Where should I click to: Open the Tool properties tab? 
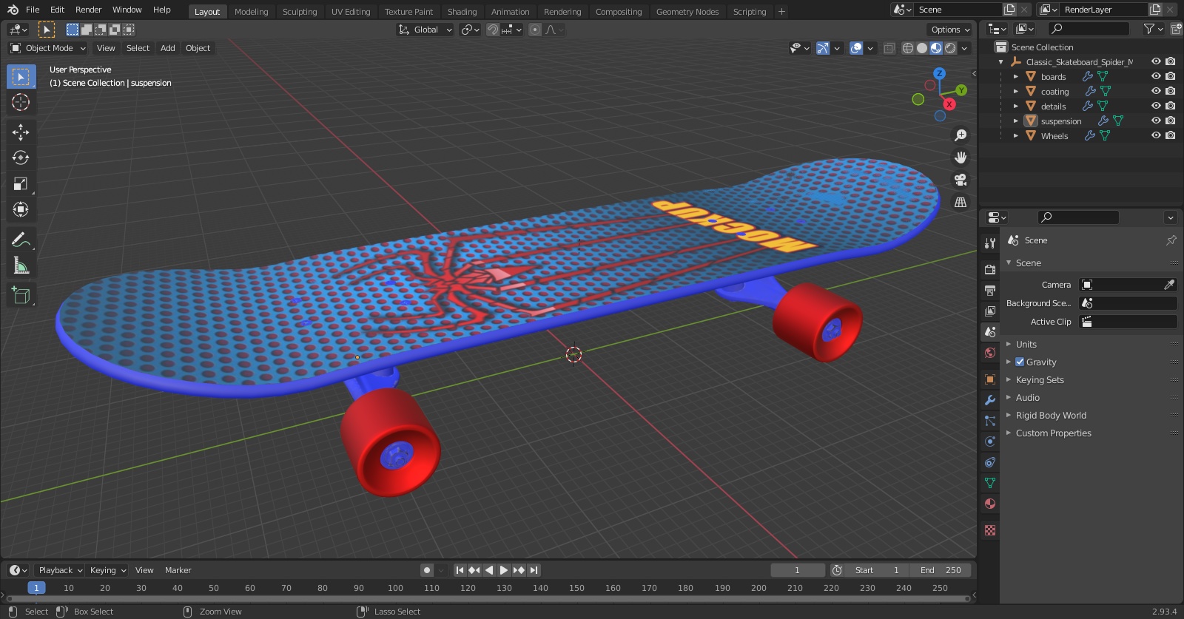pyautogui.click(x=990, y=243)
